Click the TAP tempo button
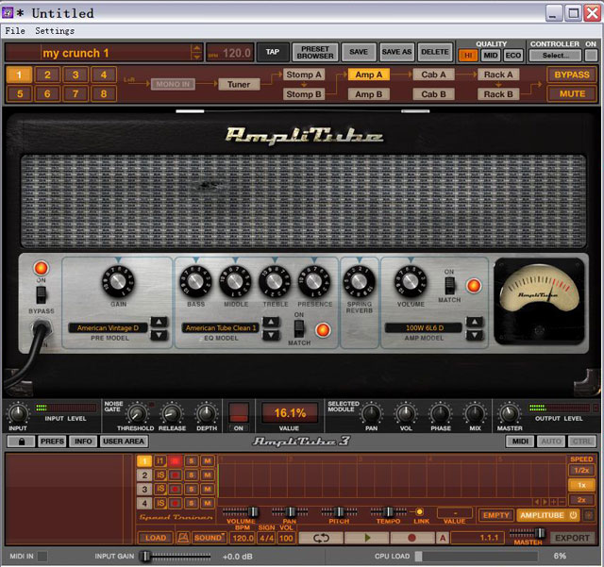Viewport: 604px width, 567px height. click(273, 52)
